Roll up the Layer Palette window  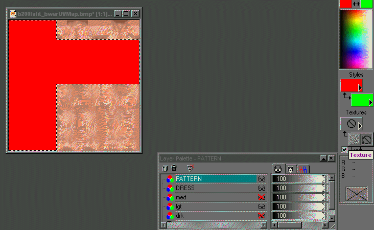click(323, 158)
